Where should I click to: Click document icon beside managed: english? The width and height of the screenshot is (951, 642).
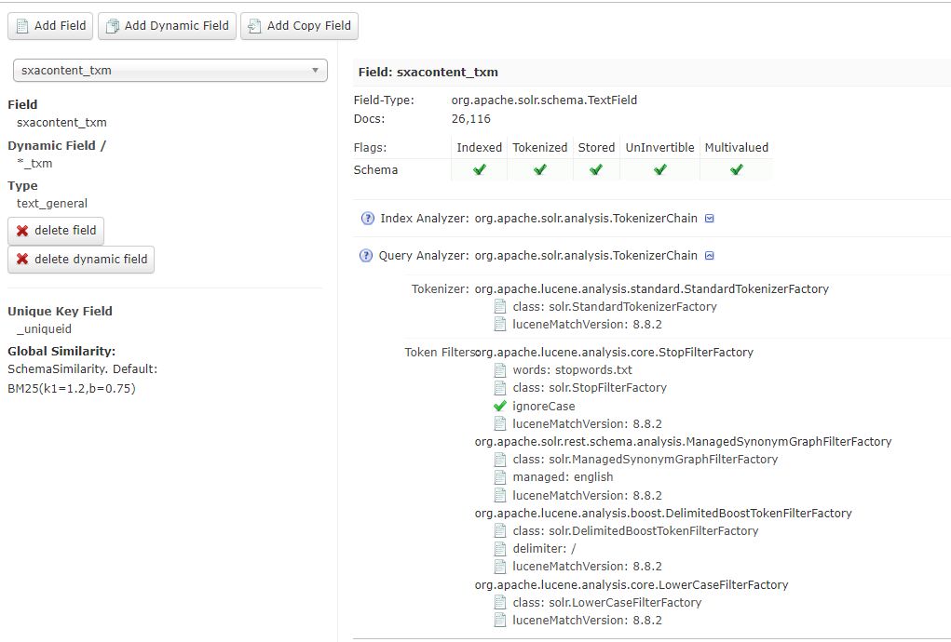(x=500, y=477)
